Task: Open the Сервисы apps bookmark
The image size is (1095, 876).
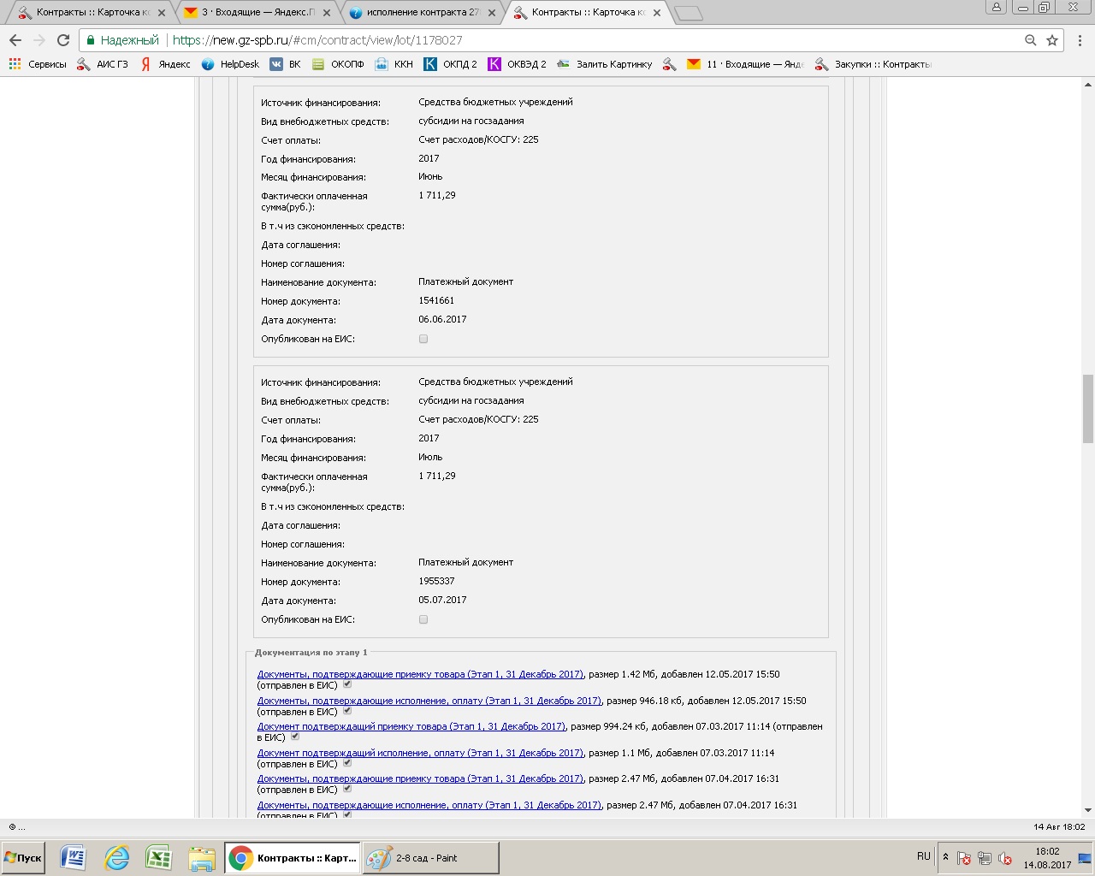Action: tap(38, 64)
